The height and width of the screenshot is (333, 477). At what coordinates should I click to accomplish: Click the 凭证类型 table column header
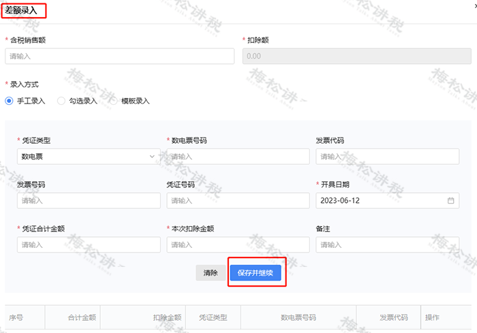[x=213, y=317]
